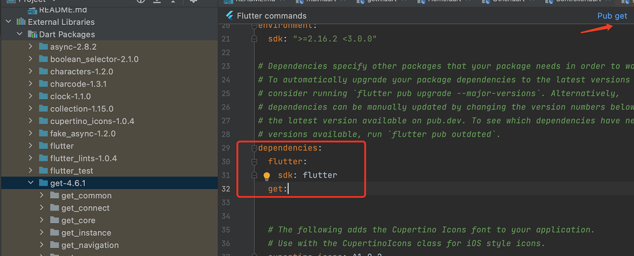Select the collection-1.15.0 label

click(x=82, y=108)
